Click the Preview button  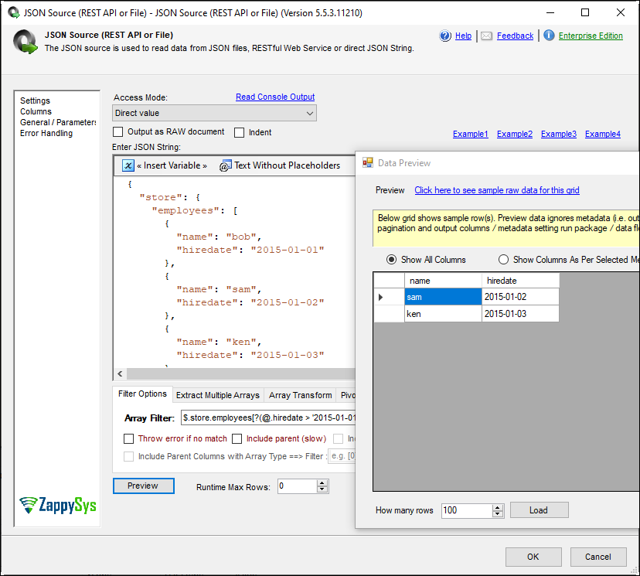(x=143, y=486)
